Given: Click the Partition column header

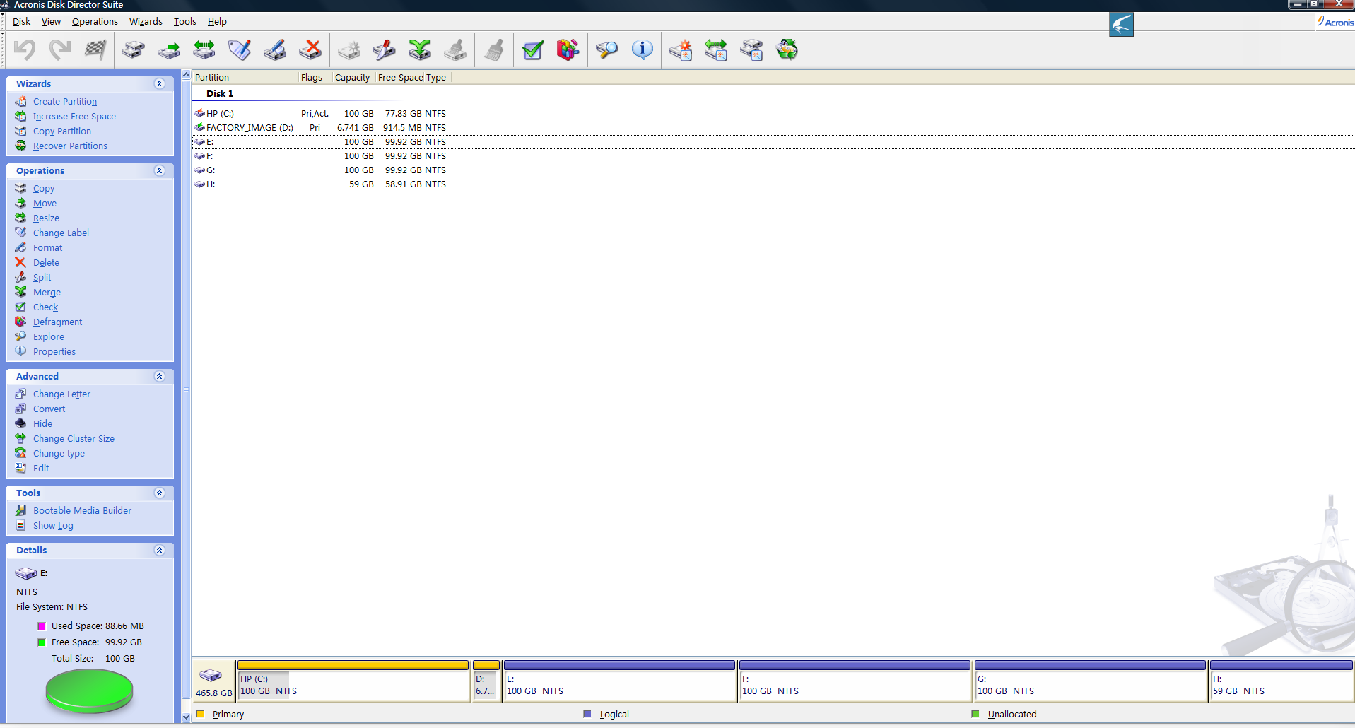Looking at the screenshot, I should click(x=245, y=78).
